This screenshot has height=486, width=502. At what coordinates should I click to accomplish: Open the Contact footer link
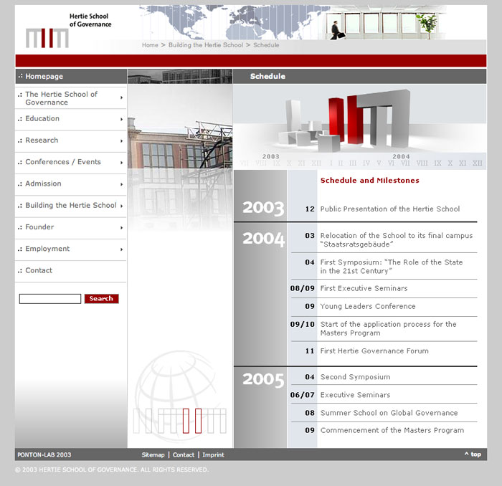click(x=184, y=454)
